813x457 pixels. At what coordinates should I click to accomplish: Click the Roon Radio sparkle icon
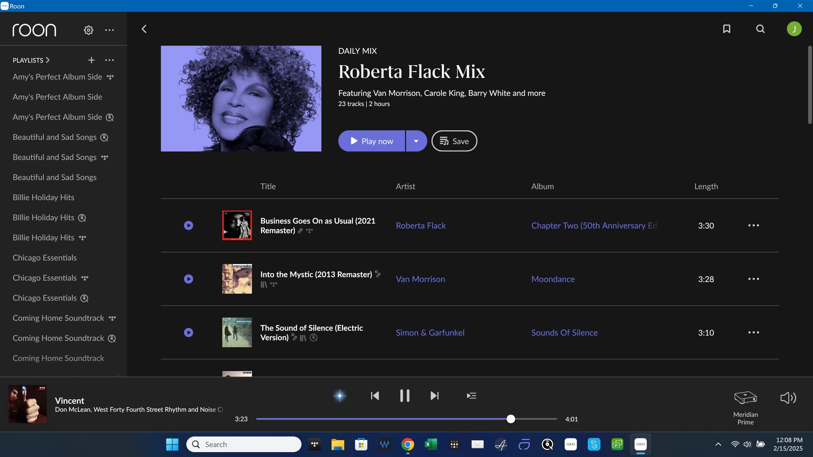click(x=340, y=396)
